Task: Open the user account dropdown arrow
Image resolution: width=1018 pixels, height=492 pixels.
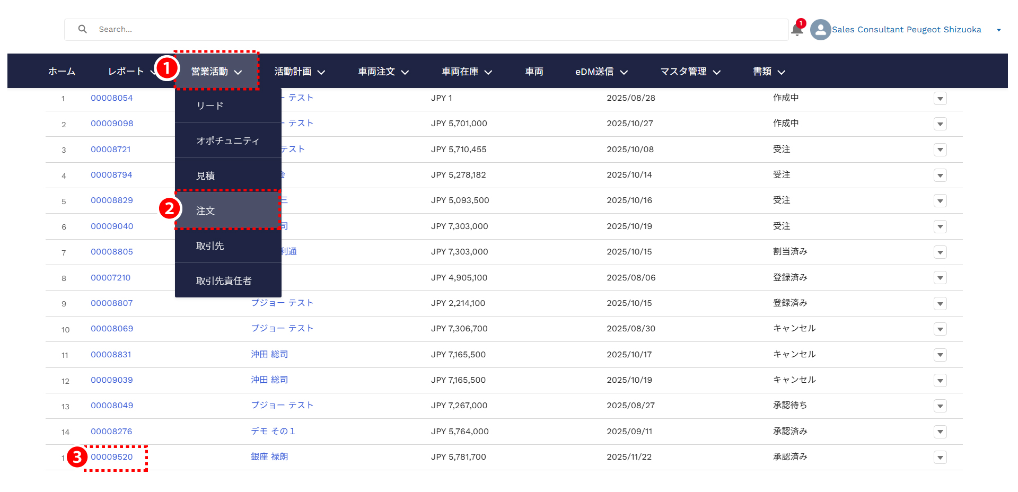Action: (998, 30)
